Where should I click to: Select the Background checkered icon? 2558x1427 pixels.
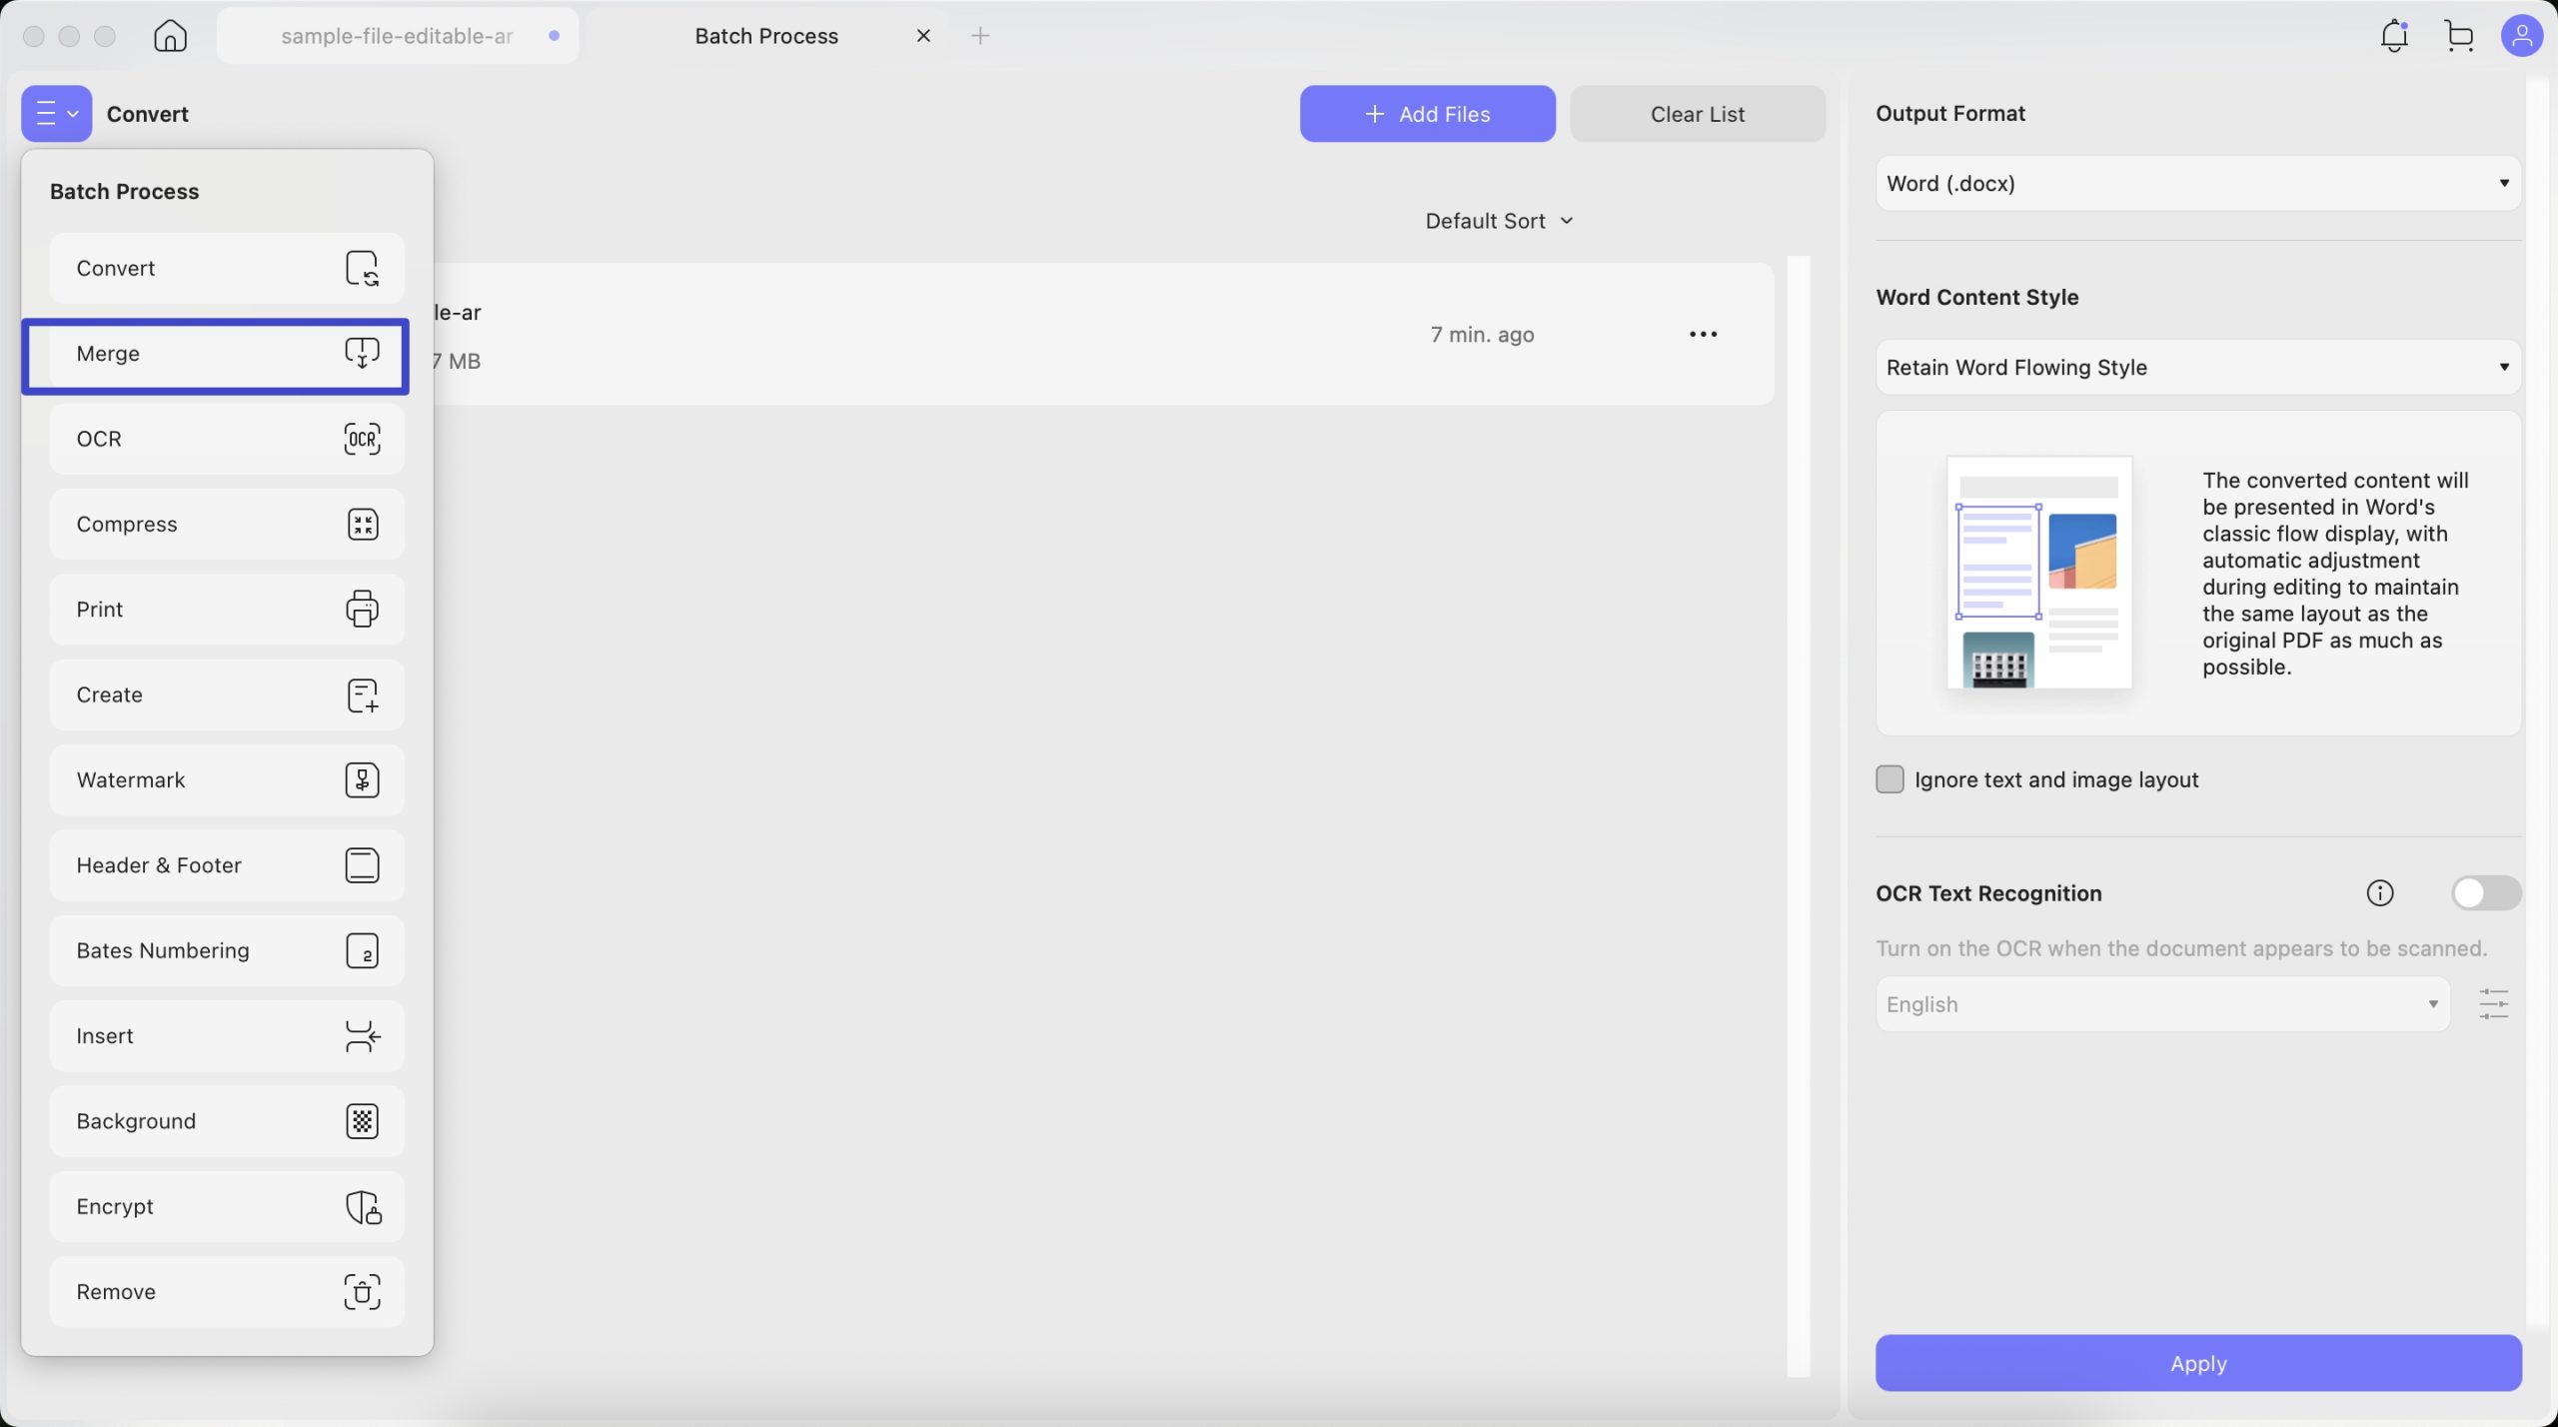[x=362, y=1121]
